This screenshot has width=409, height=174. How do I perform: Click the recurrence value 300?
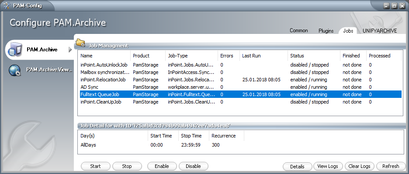[x=216, y=145]
